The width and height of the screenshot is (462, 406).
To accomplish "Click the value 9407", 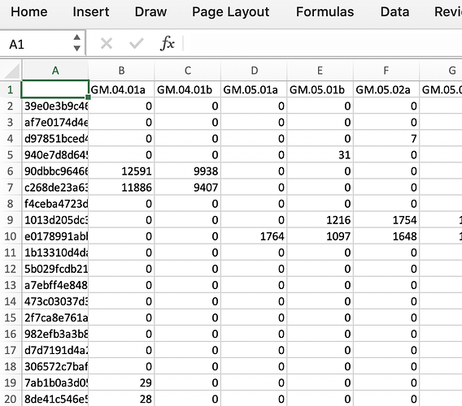I will (x=206, y=188).
